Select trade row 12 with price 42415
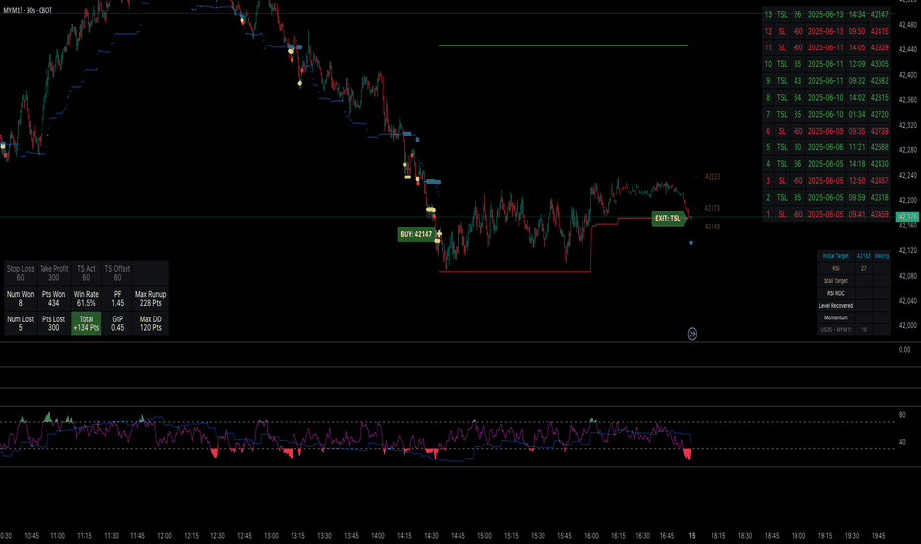921x544 pixels. pyautogui.click(x=826, y=31)
